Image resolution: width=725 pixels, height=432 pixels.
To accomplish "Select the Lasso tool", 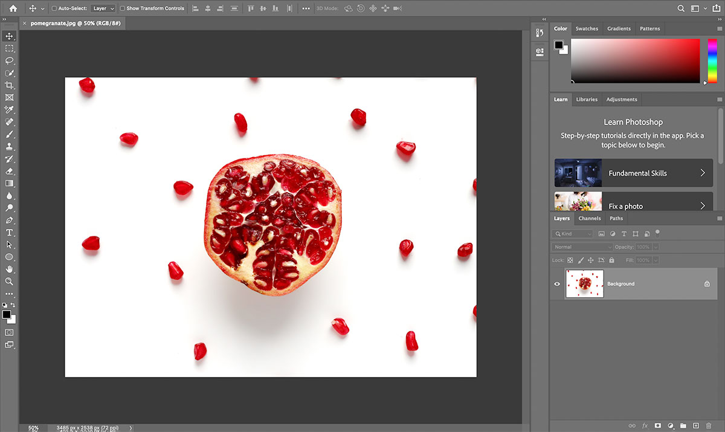I will [10, 60].
